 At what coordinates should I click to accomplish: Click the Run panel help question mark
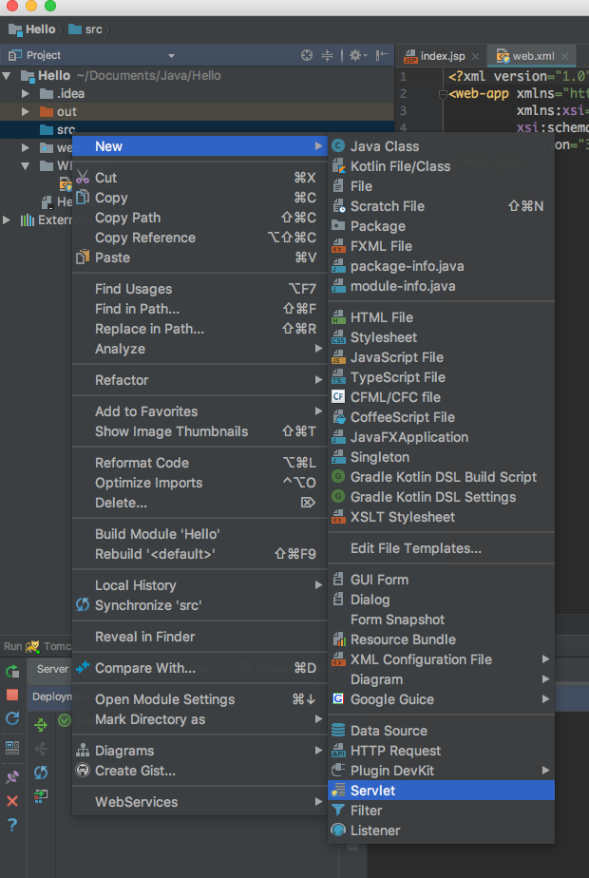pyautogui.click(x=12, y=824)
